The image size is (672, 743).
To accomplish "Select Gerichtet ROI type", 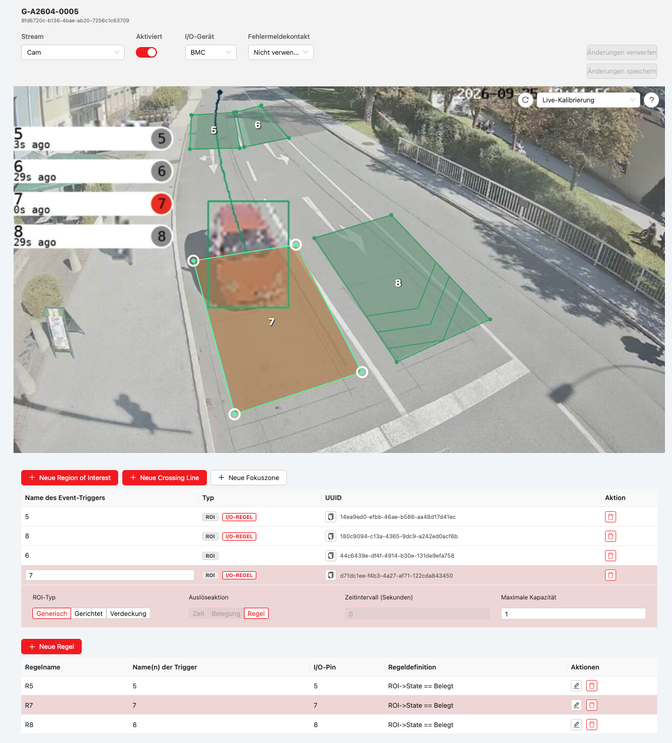I will [89, 614].
